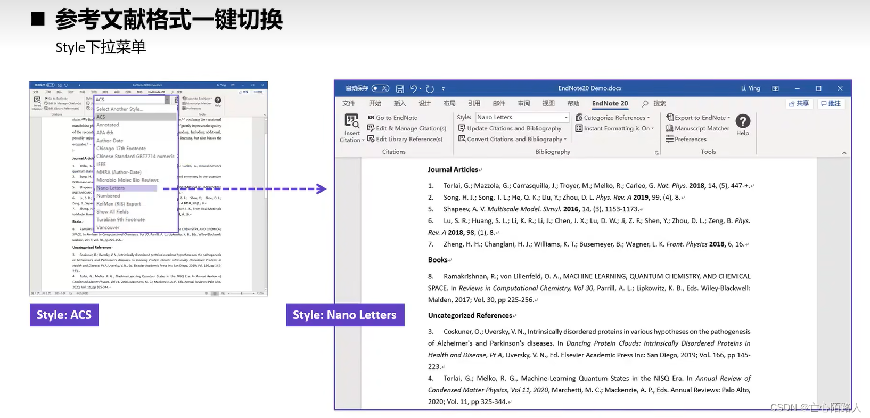Select ACS in the style dropdown list
870x418 pixels.
(136, 117)
